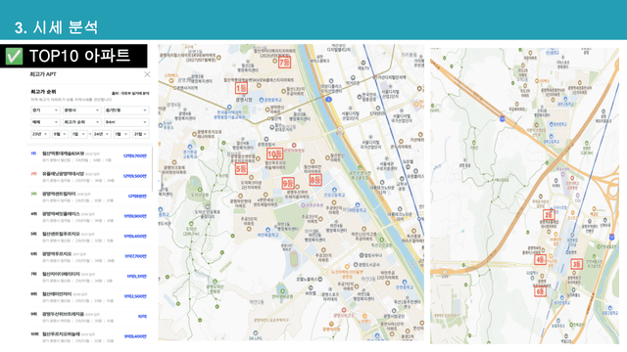Select 1위 철산역롯데캐슬&SK뷰 list entry

tap(89, 156)
